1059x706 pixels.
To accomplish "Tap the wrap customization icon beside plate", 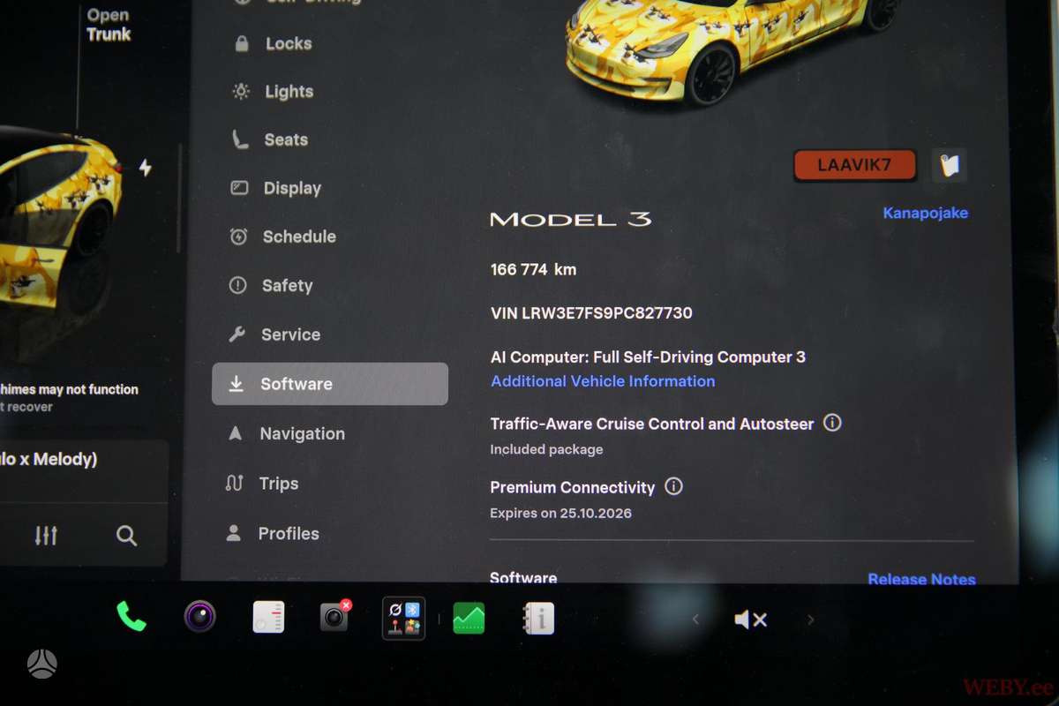I will tap(950, 165).
